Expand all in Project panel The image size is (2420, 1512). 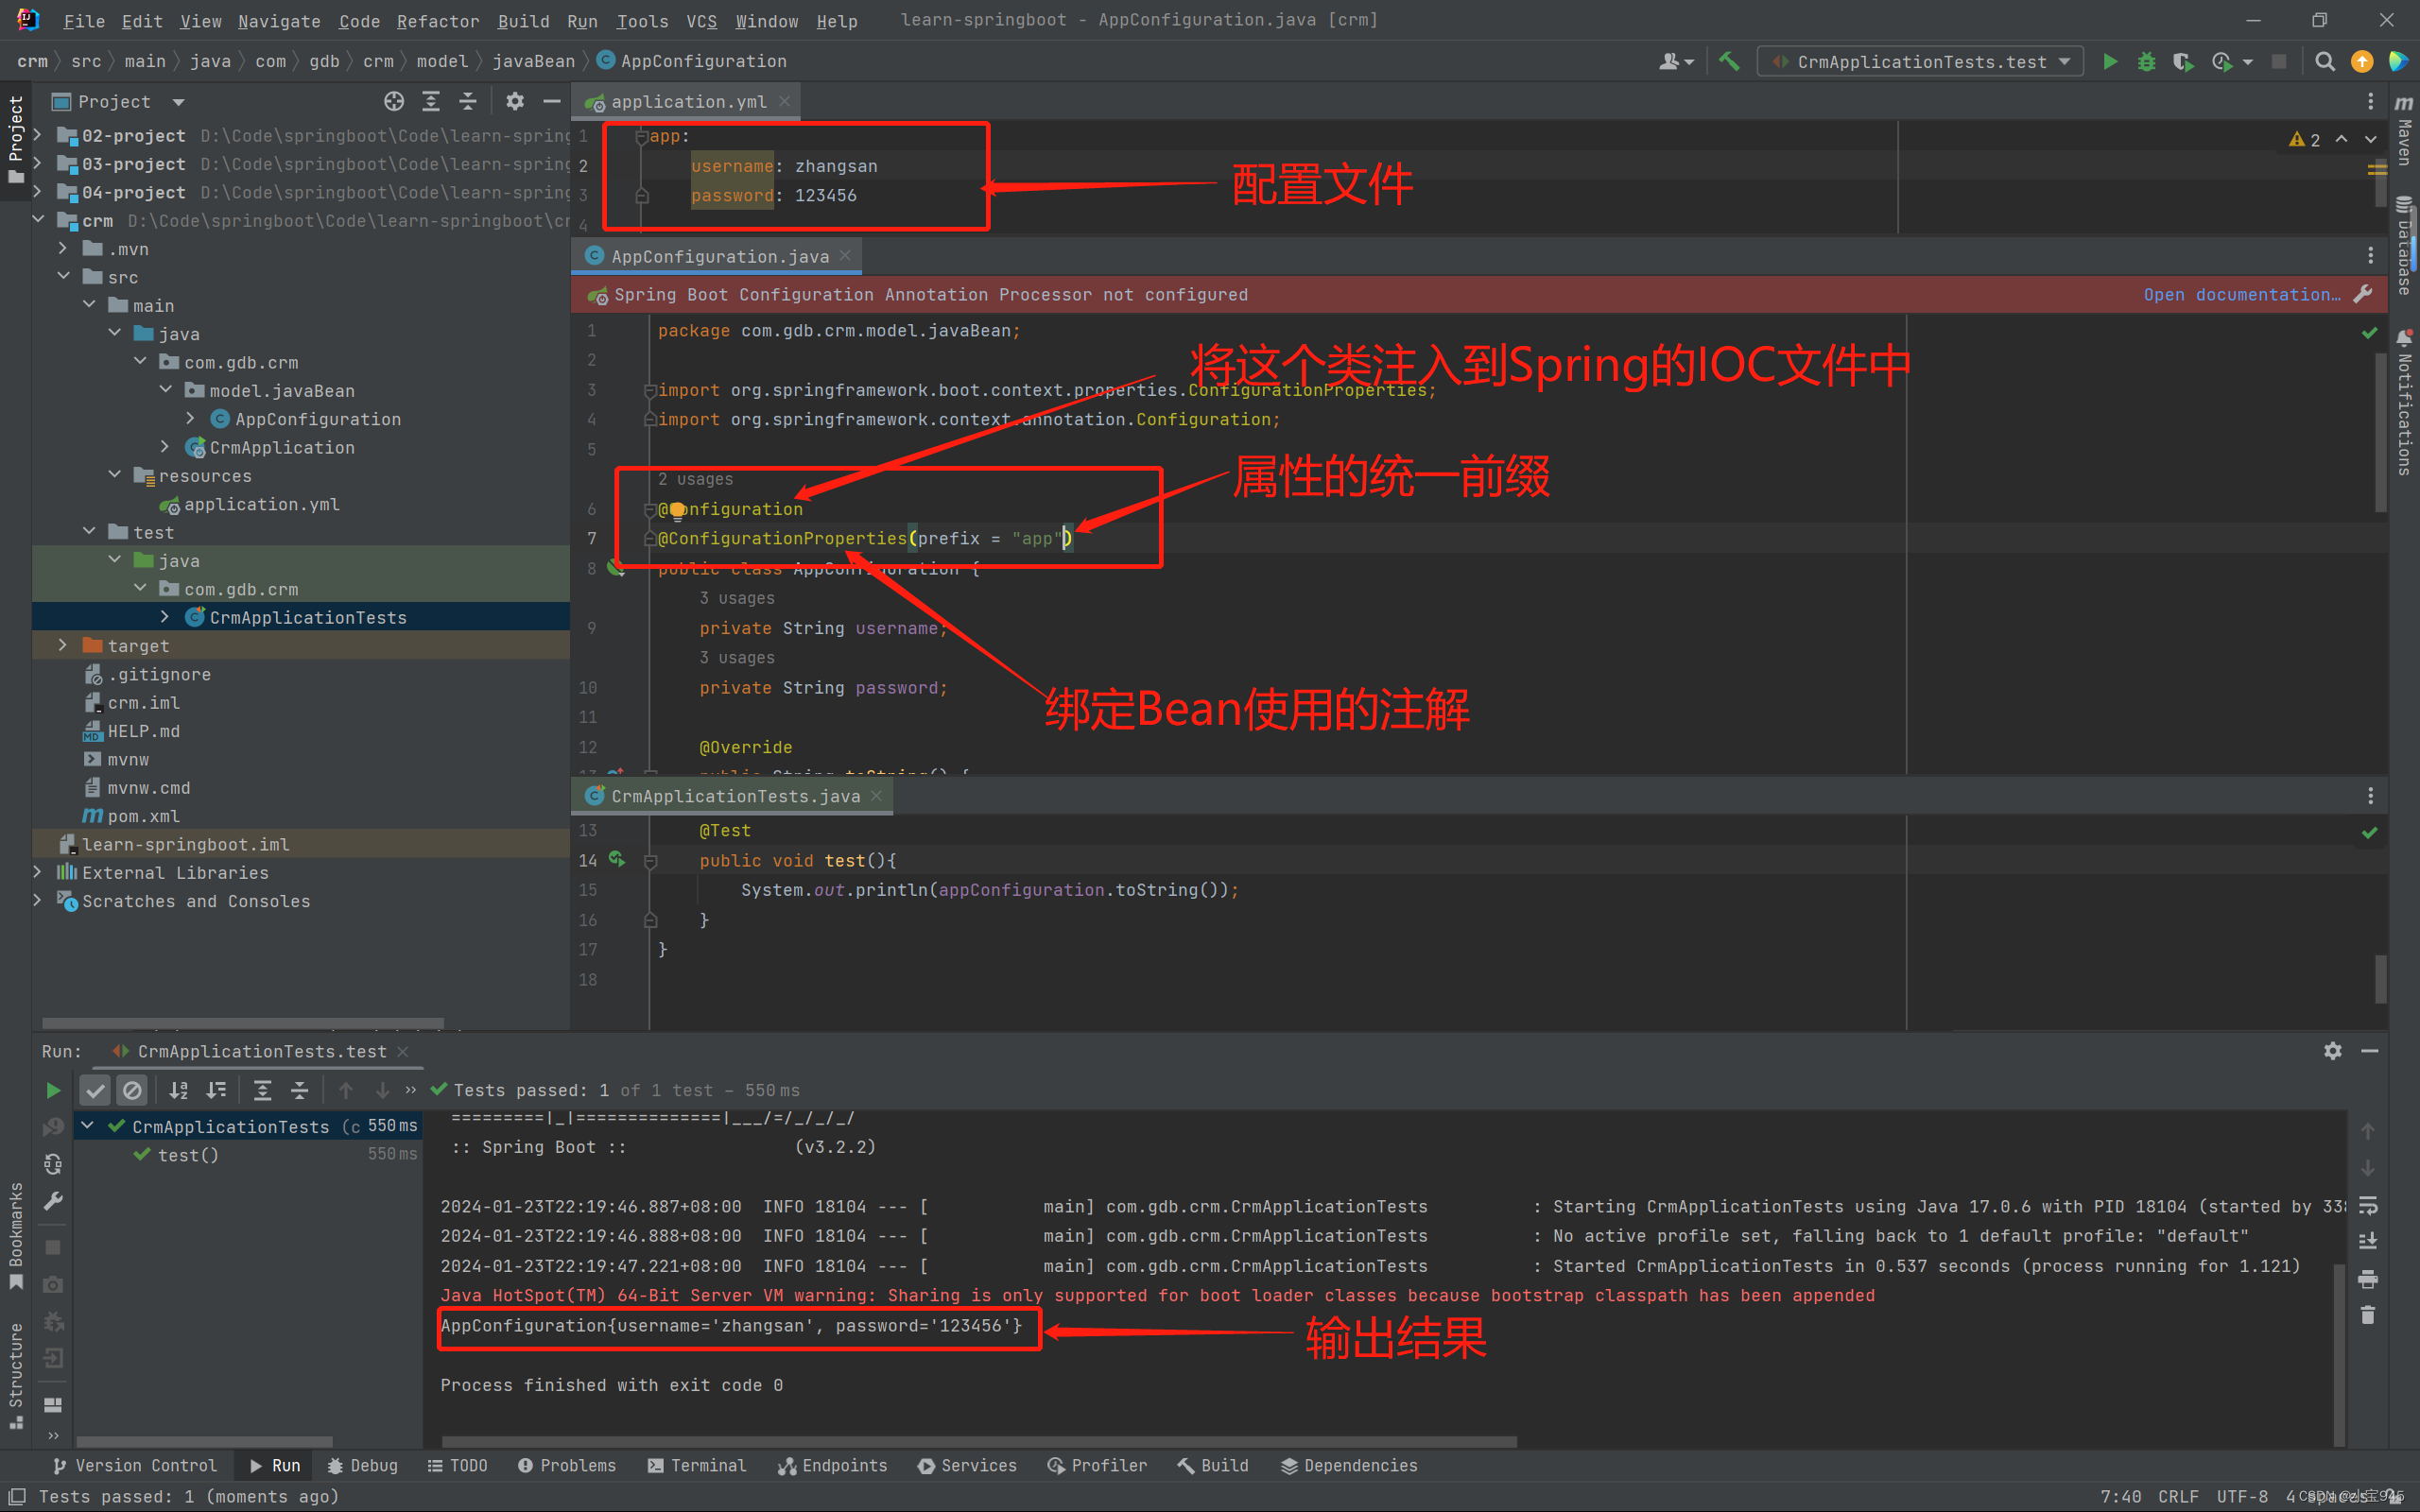431,101
